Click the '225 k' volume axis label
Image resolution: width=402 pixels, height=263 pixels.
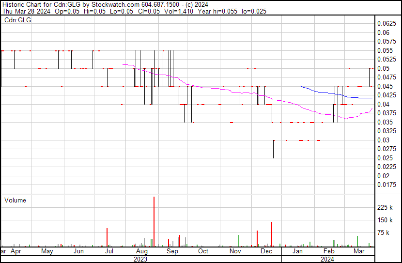coord(385,207)
